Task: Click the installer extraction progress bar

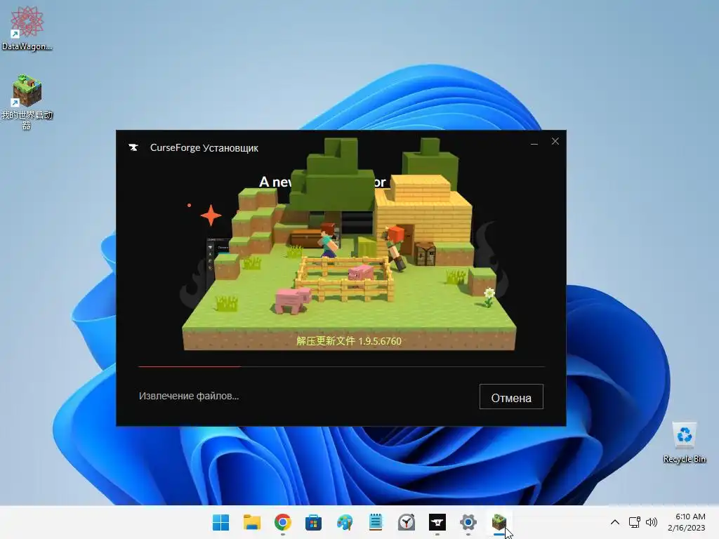Action: click(342, 366)
